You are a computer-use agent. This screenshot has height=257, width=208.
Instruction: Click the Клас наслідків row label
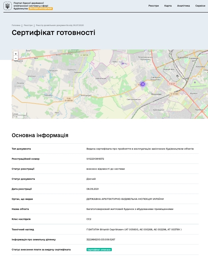21,219
